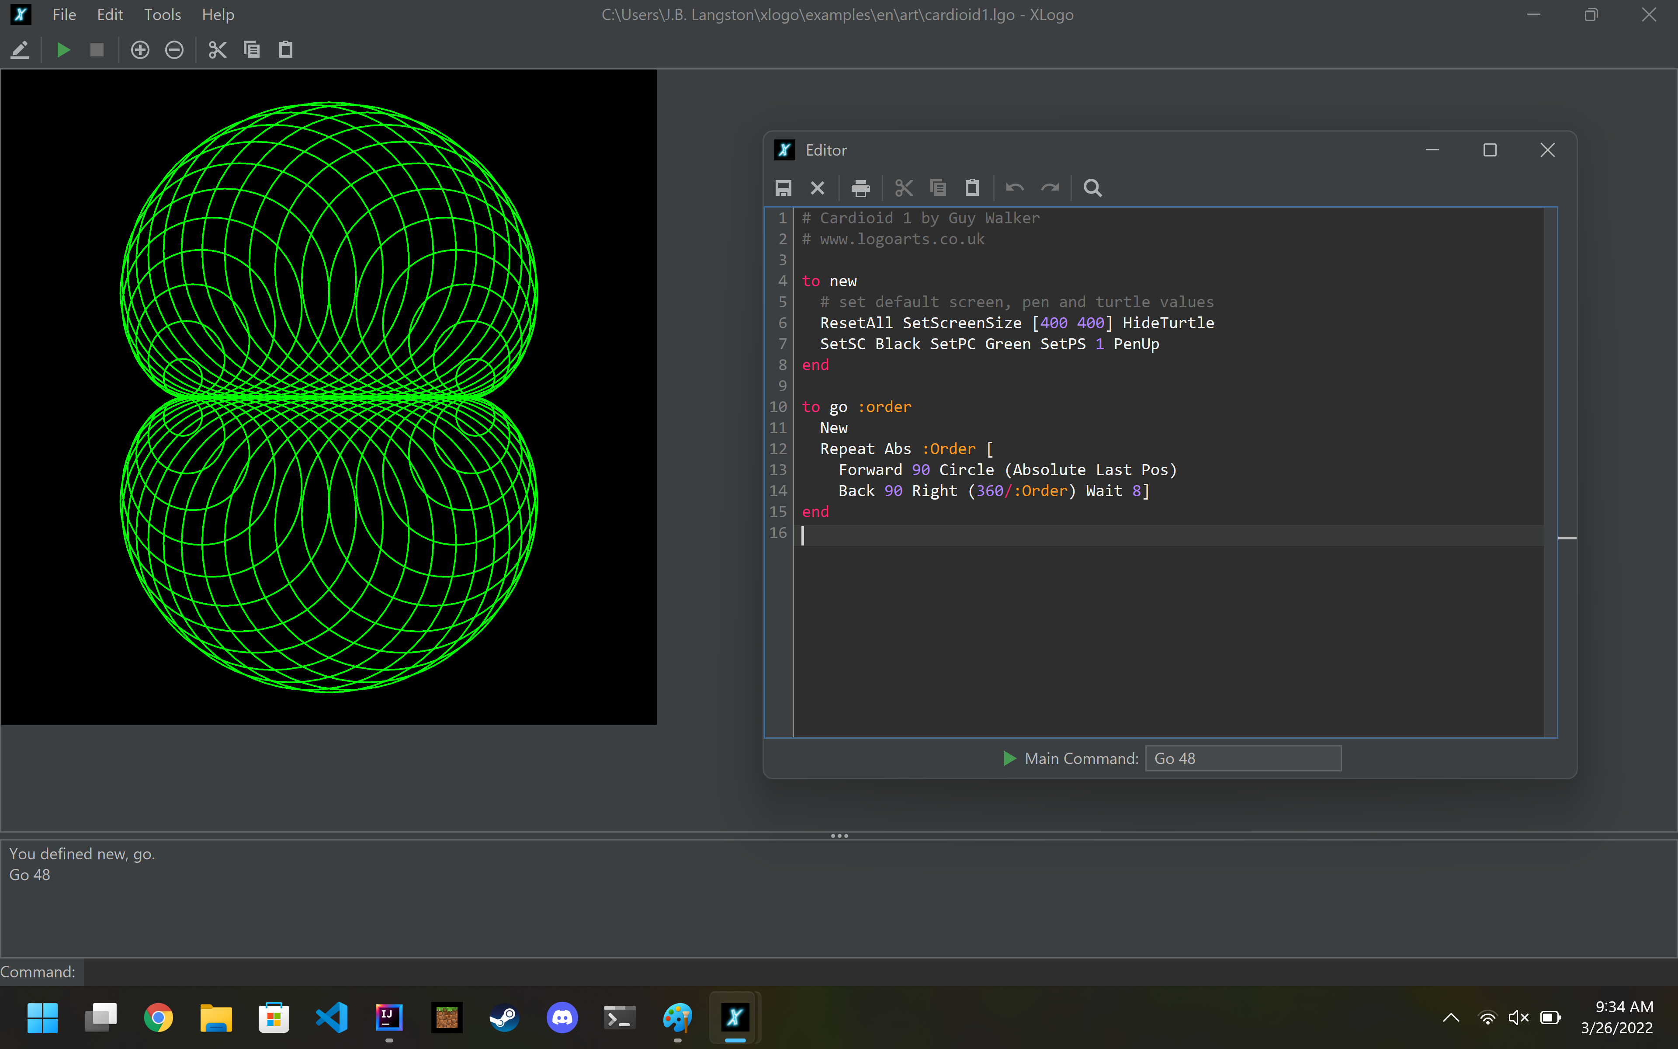Click the Paste clipboard icon in Editor toolbar
1678x1049 pixels.
(x=972, y=188)
